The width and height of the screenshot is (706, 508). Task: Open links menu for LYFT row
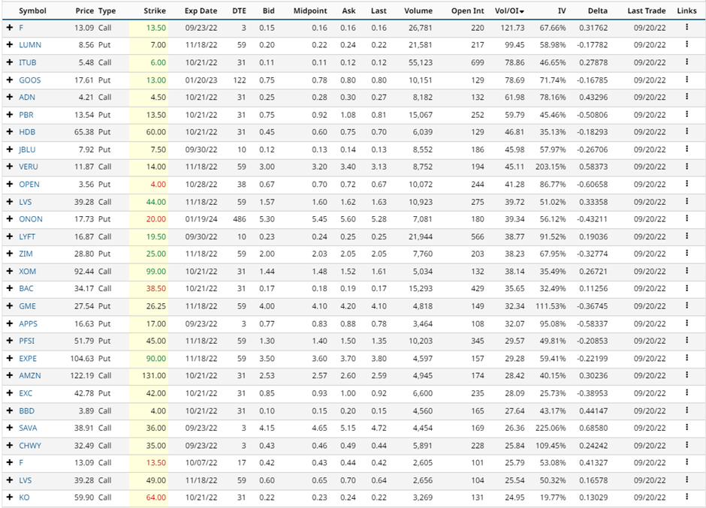686,236
